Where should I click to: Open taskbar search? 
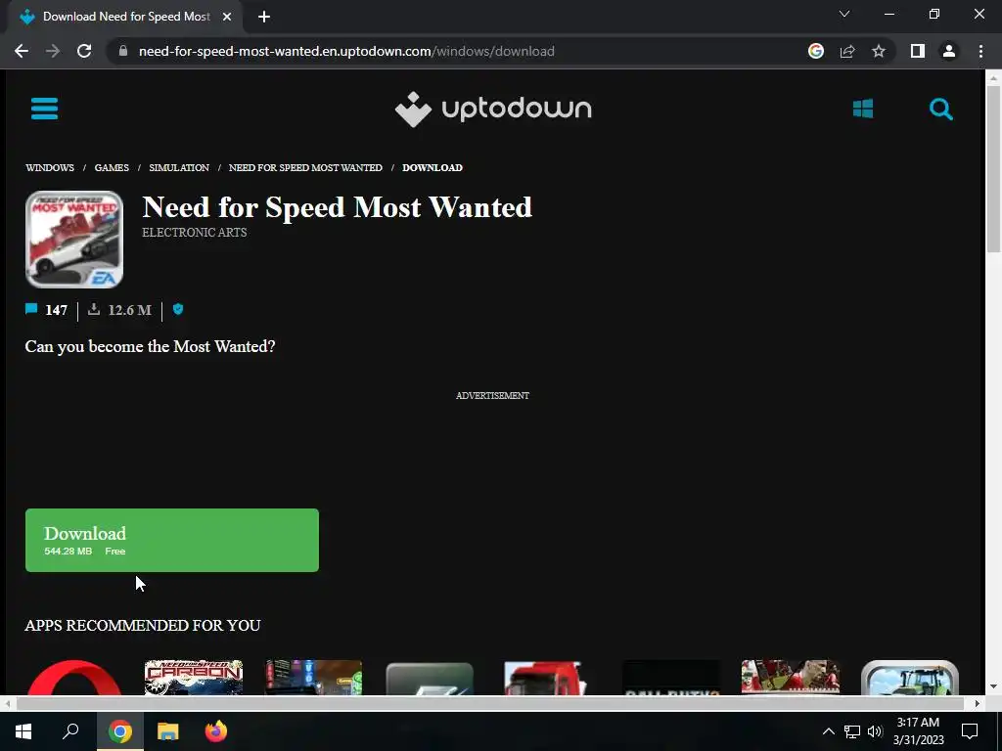click(70, 731)
